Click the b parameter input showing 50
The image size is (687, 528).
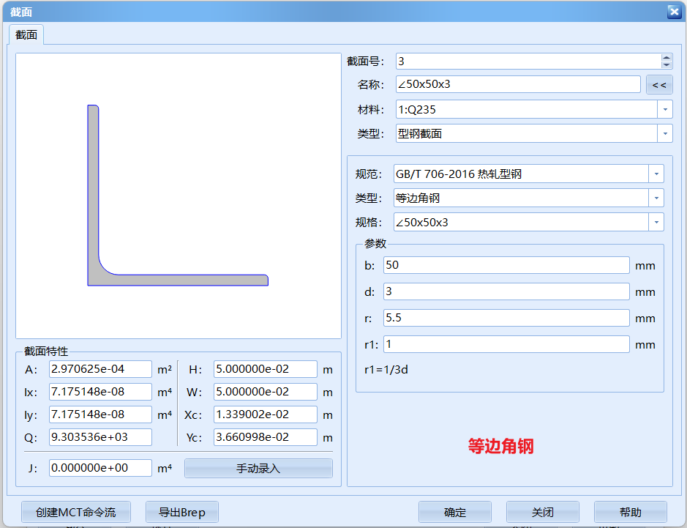tap(506, 265)
